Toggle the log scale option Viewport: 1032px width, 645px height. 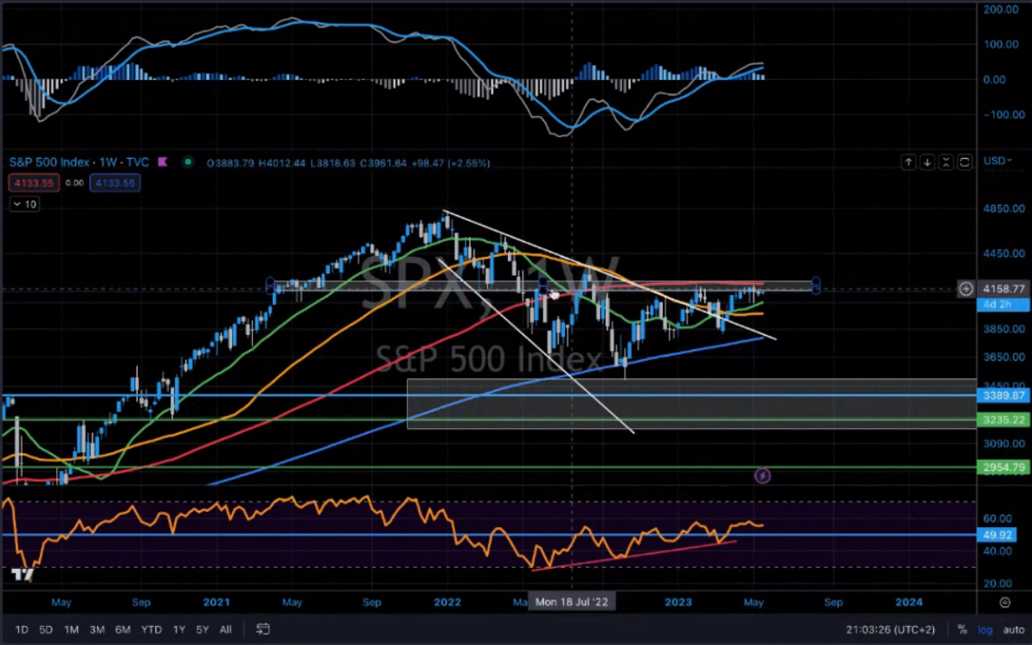tap(985, 630)
